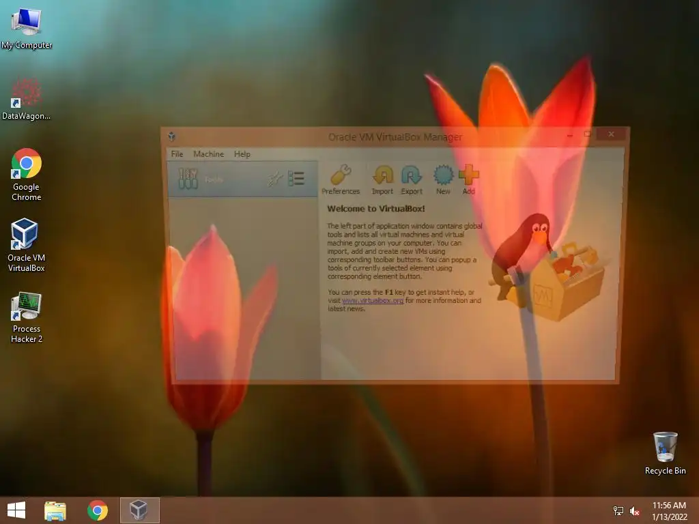
Task: Select the DataWagon desktop shortcut
Action: [27, 99]
